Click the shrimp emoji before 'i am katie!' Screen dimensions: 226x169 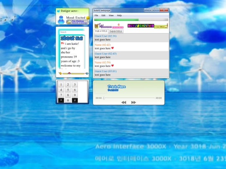(x=62, y=43)
